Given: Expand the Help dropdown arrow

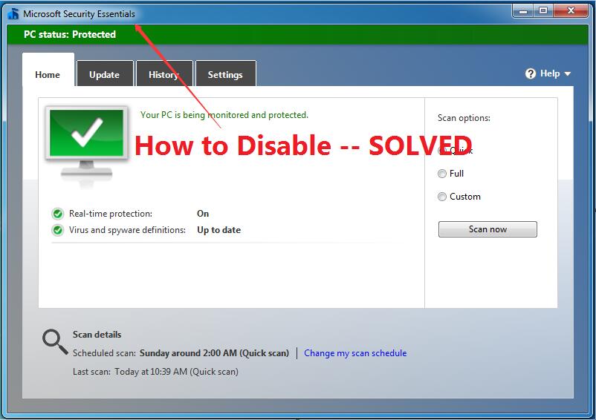Looking at the screenshot, I should pyautogui.click(x=568, y=74).
